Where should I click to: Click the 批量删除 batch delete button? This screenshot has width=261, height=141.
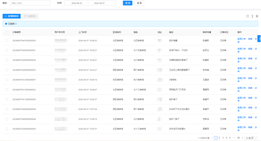coord(30,16)
